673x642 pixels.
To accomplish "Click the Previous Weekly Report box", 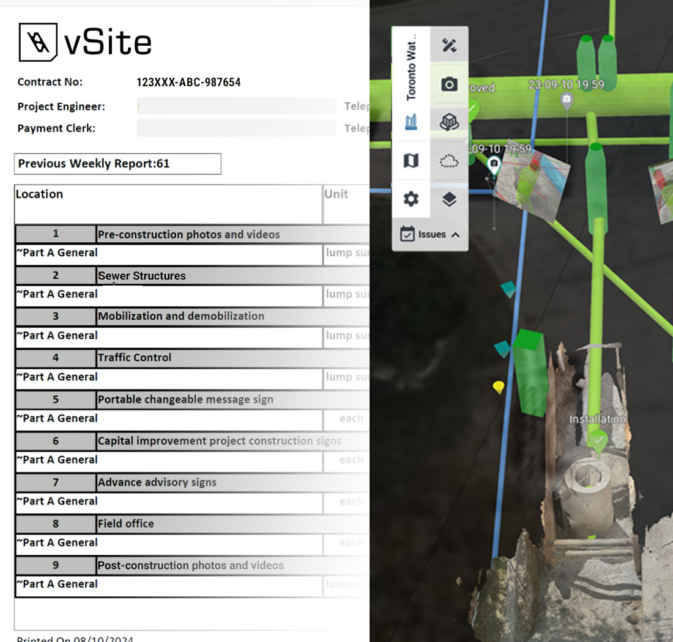I will click(117, 164).
